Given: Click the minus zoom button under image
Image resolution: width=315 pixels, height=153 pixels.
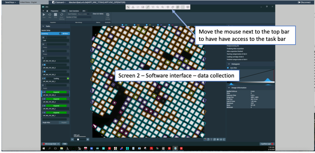Looking at the screenshot, I should 73,140.
